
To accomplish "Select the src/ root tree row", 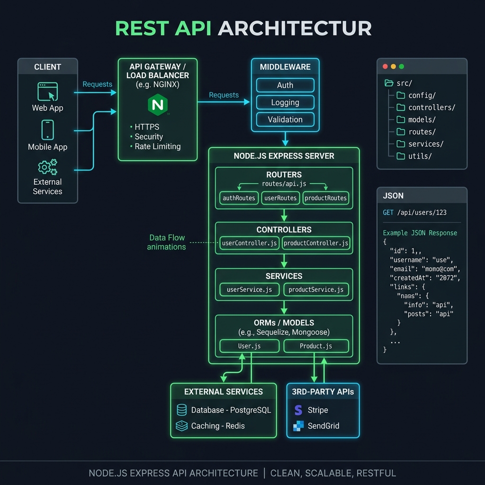I will click(x=398, y=83).
